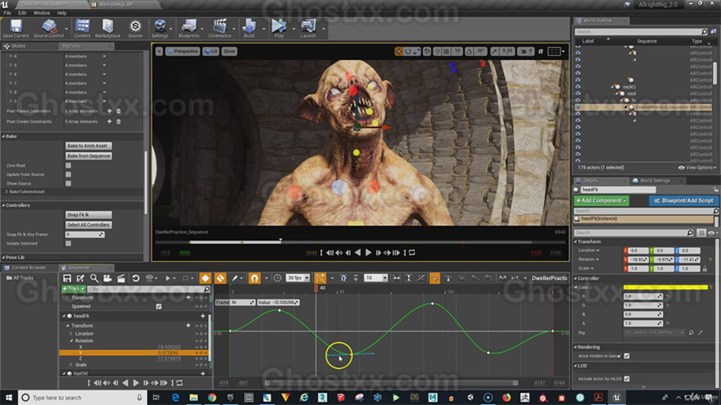
Task: Add a Parent Controllers array element
Action: pos(110,111)
